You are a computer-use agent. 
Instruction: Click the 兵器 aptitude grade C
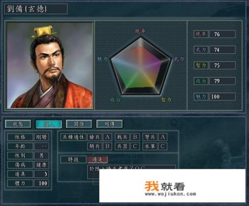(135, 146)
